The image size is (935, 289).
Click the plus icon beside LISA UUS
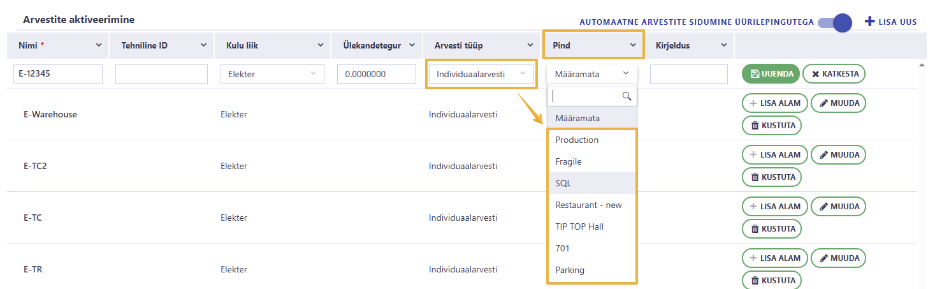pos(870,21)
